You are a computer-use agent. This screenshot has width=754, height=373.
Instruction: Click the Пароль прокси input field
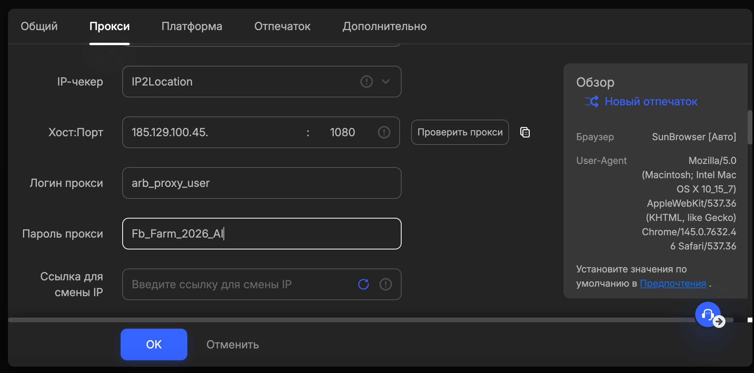tap(262, 234)
